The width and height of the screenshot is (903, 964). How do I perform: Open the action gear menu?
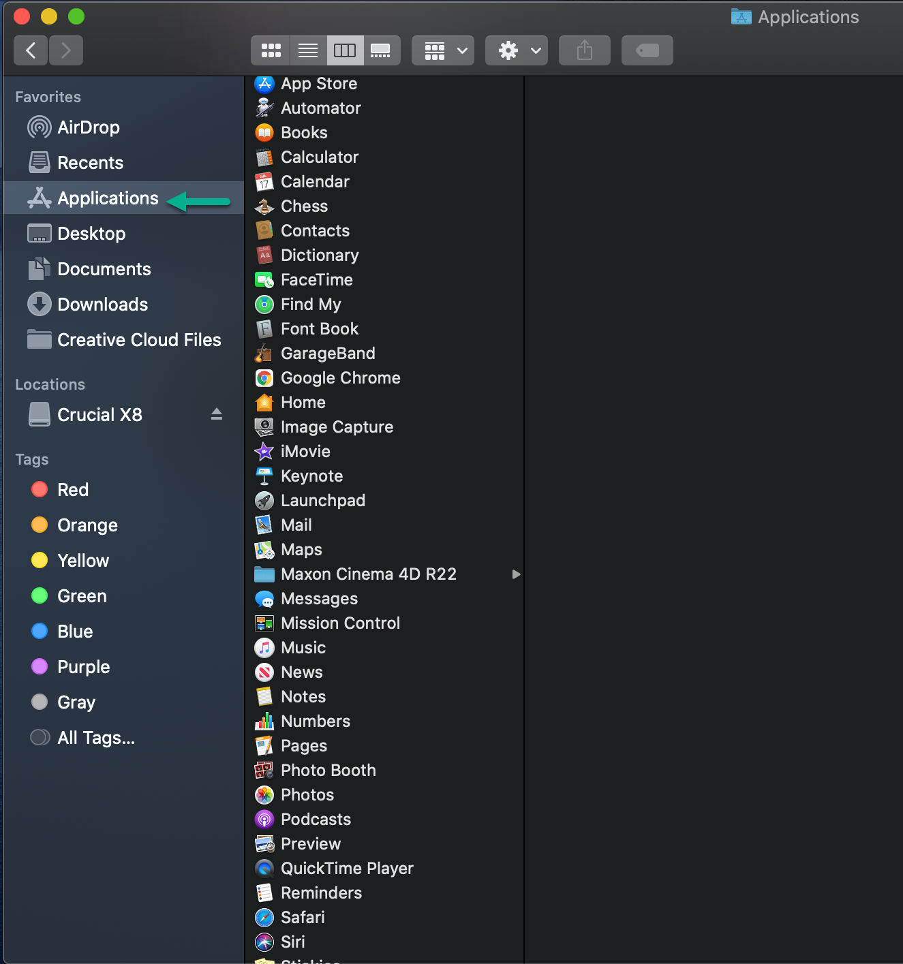[x=516, y=50]
